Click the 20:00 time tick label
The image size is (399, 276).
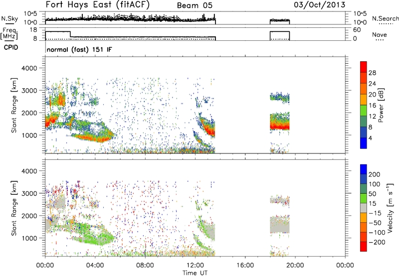point(295,266)
